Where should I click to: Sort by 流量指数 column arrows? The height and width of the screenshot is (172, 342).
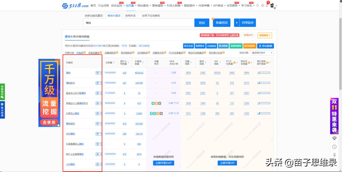[x=191, y=63]
